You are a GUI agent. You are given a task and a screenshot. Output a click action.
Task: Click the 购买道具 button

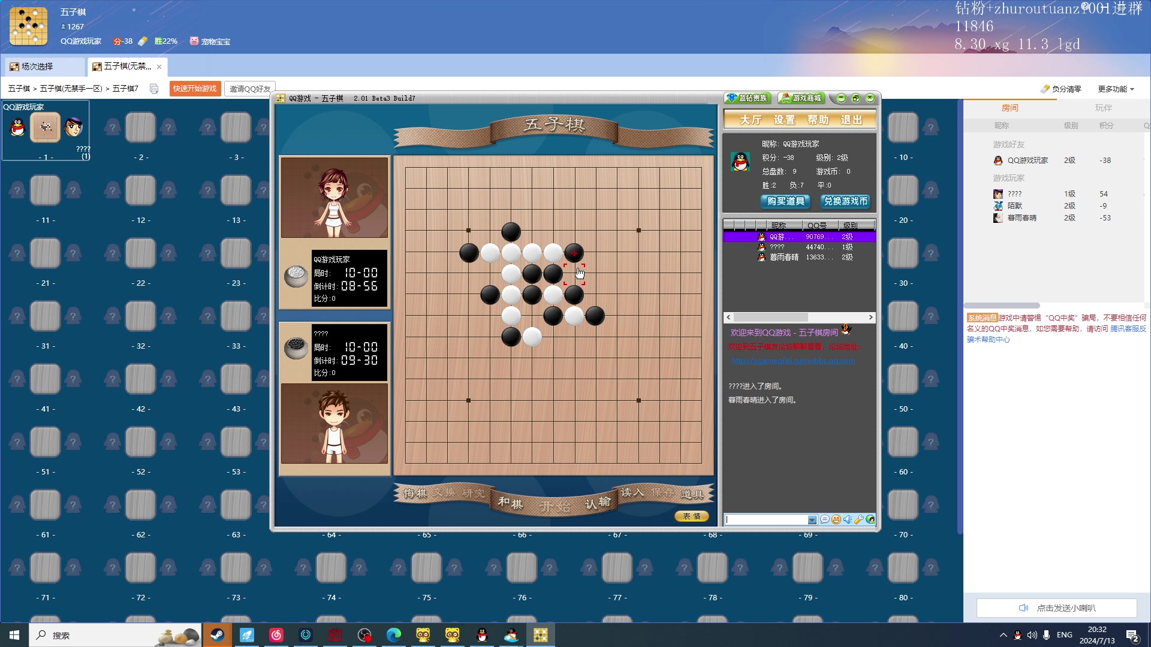click(x=785, y=201)
